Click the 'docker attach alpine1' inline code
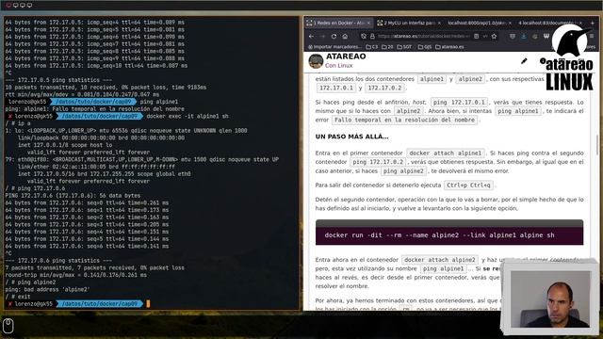This screenshot has height=339, width=603. coord(446,153)
